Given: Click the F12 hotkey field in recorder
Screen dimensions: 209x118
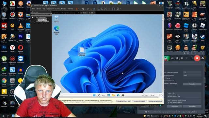Looking at the screenshot, I should 192,72.
